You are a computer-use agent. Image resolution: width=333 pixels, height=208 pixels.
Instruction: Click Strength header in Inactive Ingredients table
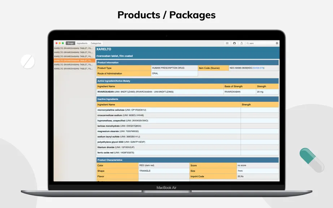(260, 105)
